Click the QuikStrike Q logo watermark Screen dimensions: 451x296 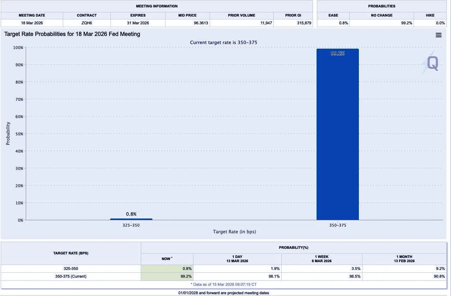431,63
